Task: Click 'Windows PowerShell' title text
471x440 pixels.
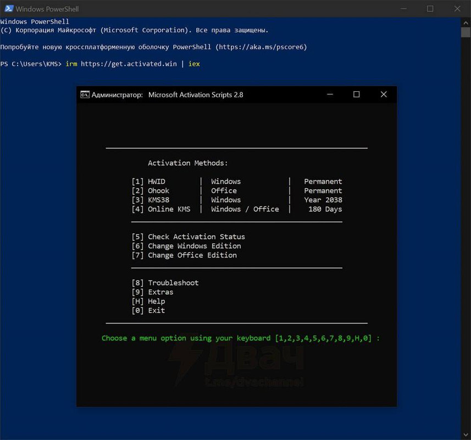Action: click(x=47, y=9)
